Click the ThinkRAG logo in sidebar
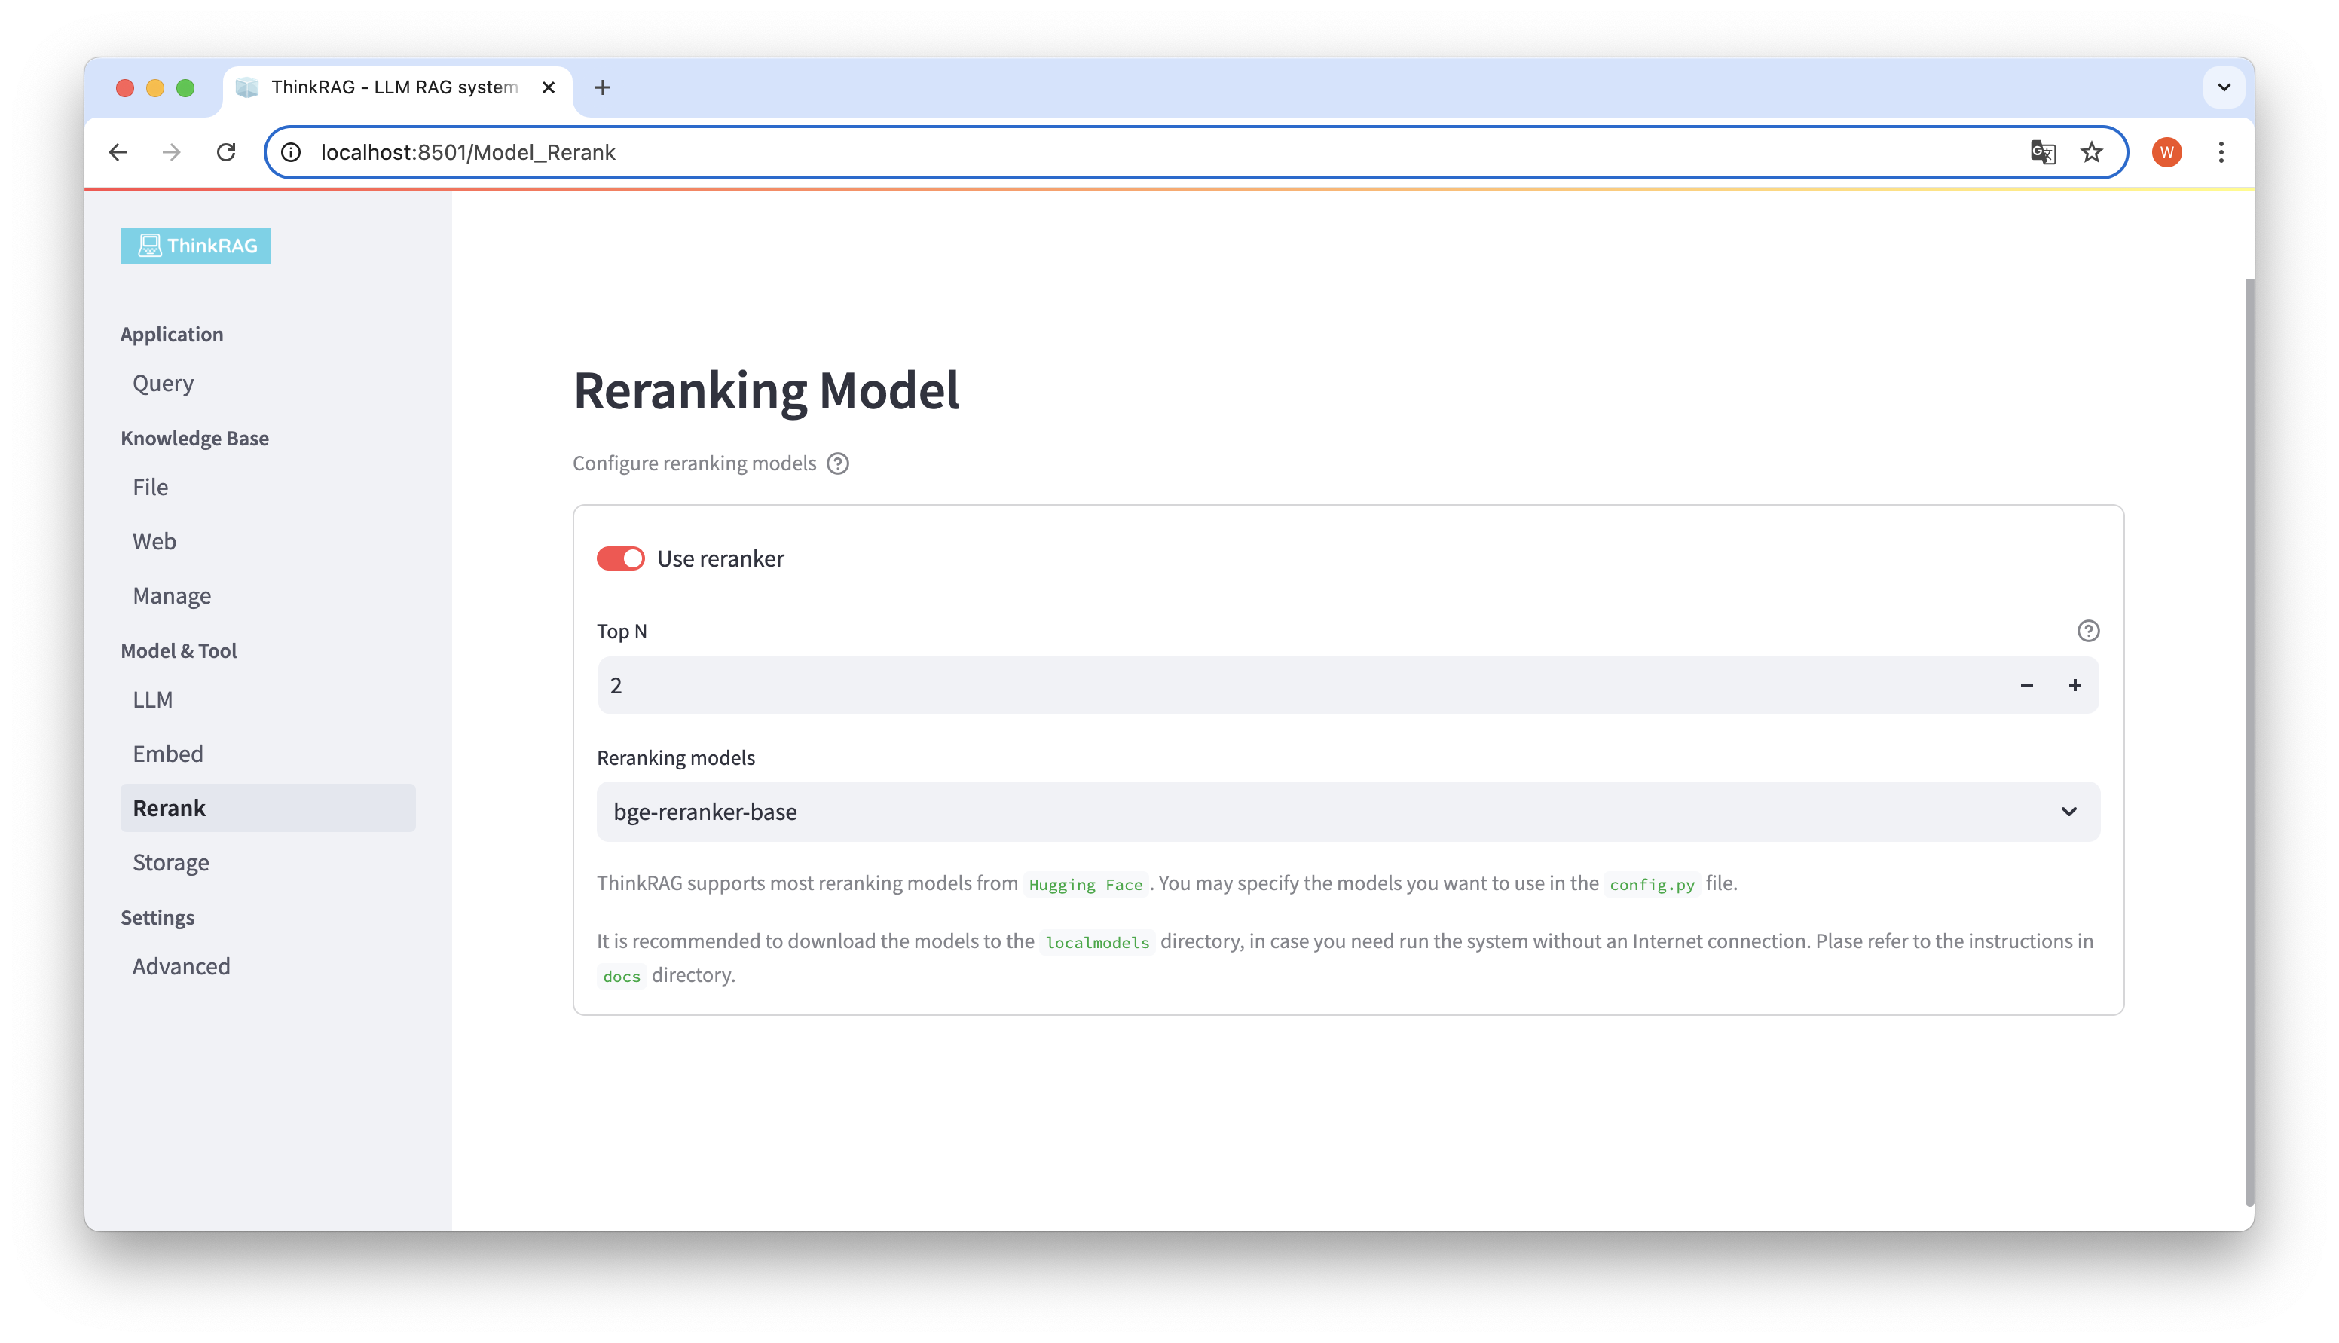This screenshot has width=2339, height=1343. pyautogui.click(x=195, y=246)
